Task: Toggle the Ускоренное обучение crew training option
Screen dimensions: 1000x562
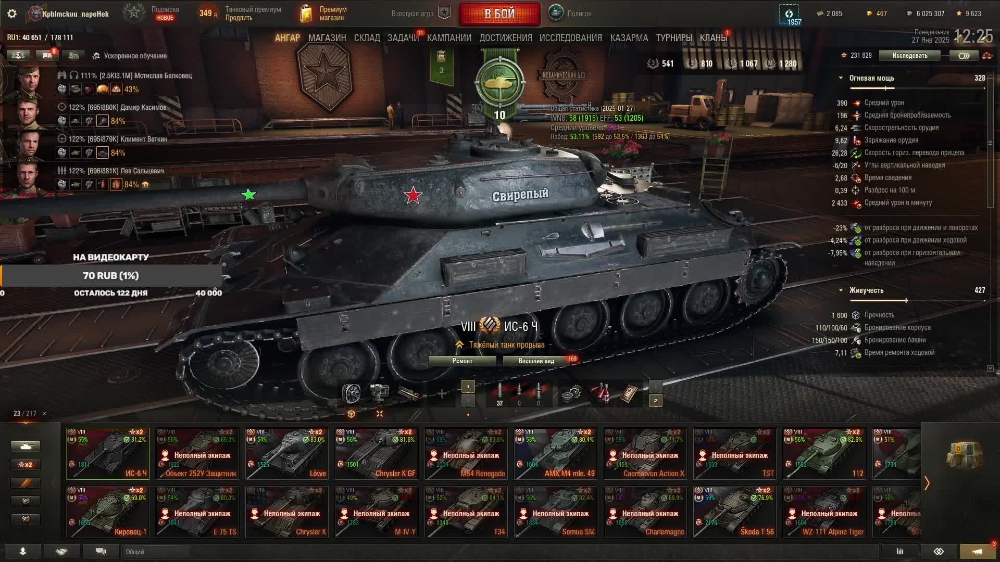Action: coord(129,56)
